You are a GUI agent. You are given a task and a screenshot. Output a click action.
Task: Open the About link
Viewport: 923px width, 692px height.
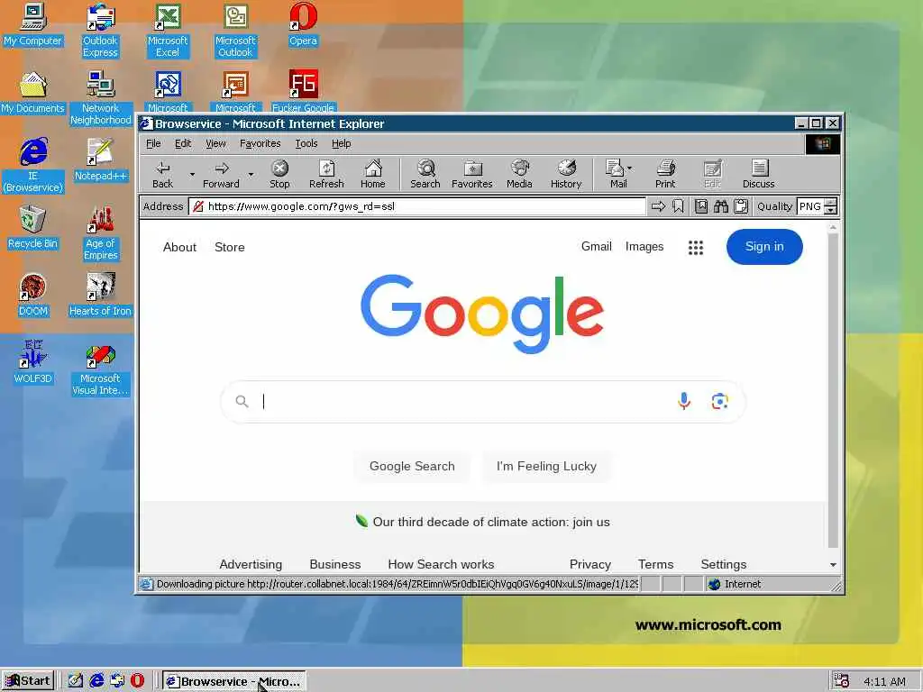pyautogui.click(x=179, y=247)
